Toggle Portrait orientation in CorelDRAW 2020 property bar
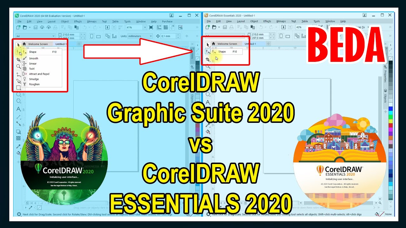The image size is (406, 228). [92, 36]
